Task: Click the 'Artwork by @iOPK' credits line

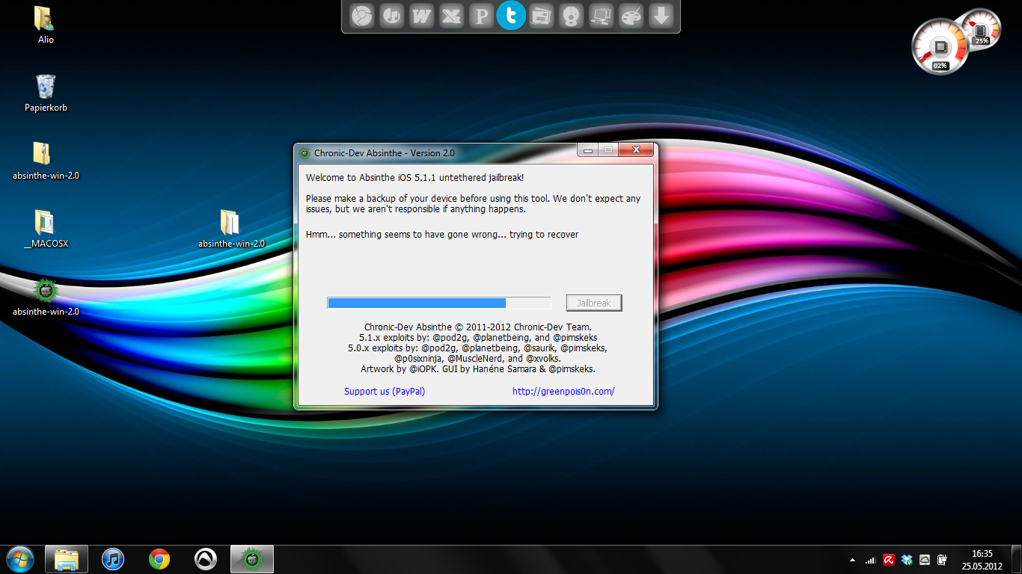Action: tap(478, 369)
